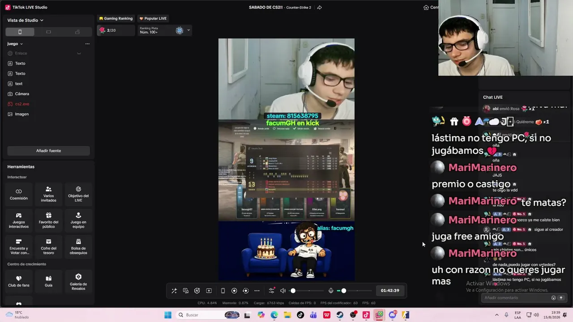Image resolution: width=573 pixels, height=322 pixels.
Task: Toggle visibility of the Enlace source
Action: (79, 53)
